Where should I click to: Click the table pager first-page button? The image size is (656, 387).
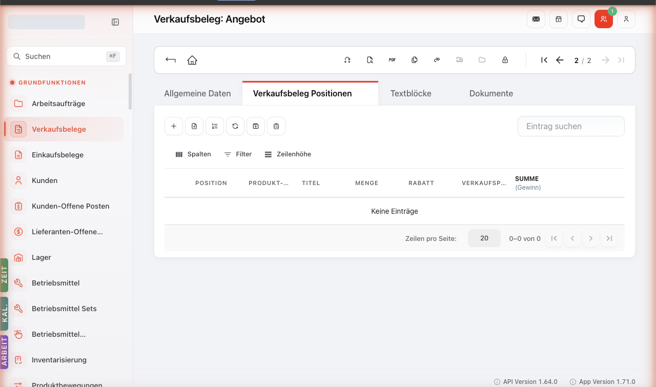[554, 238]
